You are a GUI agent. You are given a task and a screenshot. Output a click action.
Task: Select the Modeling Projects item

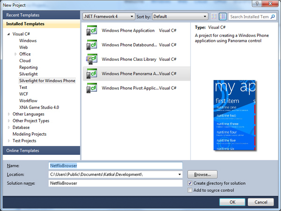30,134
